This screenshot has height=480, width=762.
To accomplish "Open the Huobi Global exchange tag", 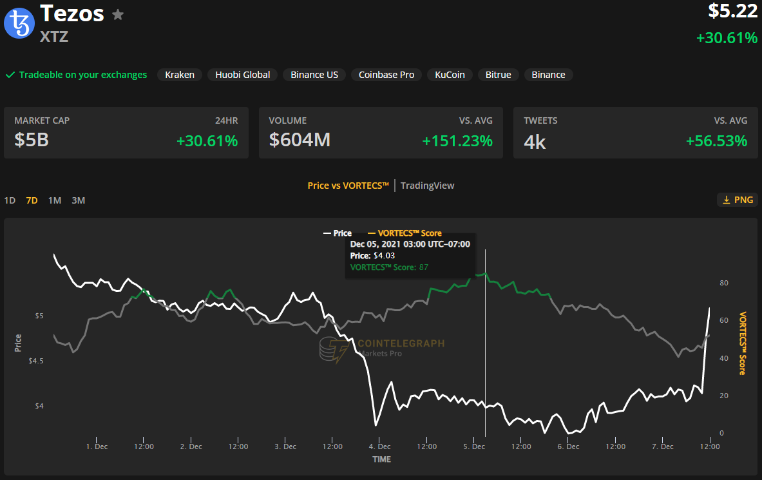I will pos(243,75).
